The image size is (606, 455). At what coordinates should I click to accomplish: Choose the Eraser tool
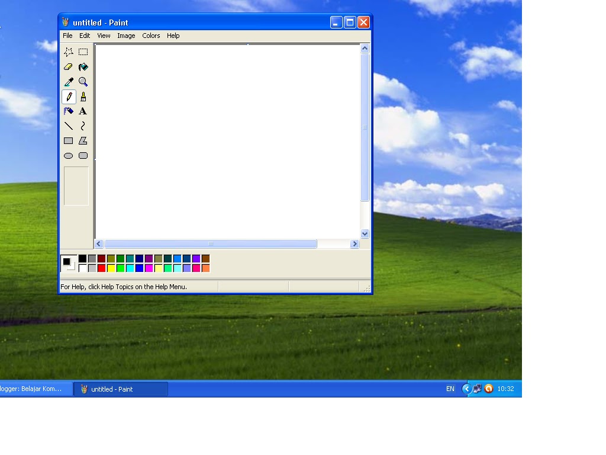(x=69, y=67)
